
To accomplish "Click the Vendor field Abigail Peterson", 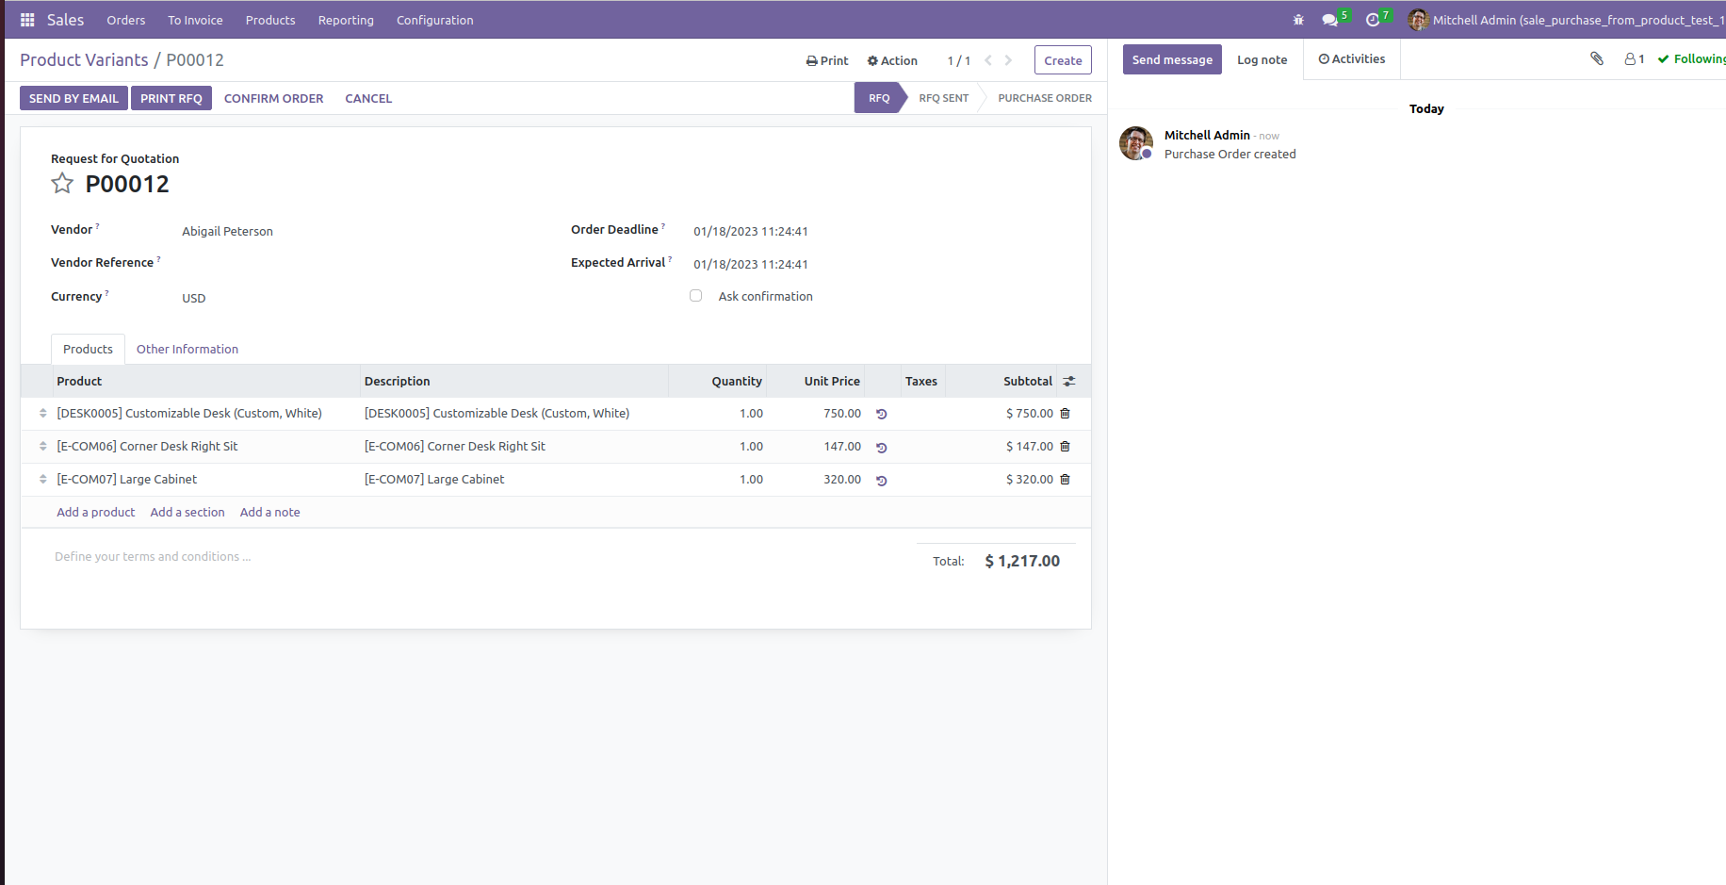I will click(227, 232).
